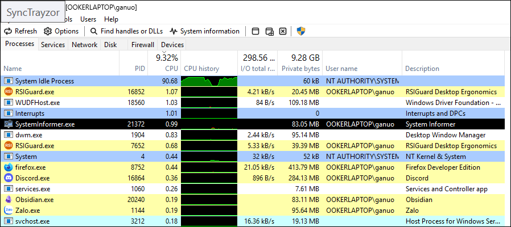This screenshot has height=227, width=511.
Task: Open System information window
Action: pos(205,31)
